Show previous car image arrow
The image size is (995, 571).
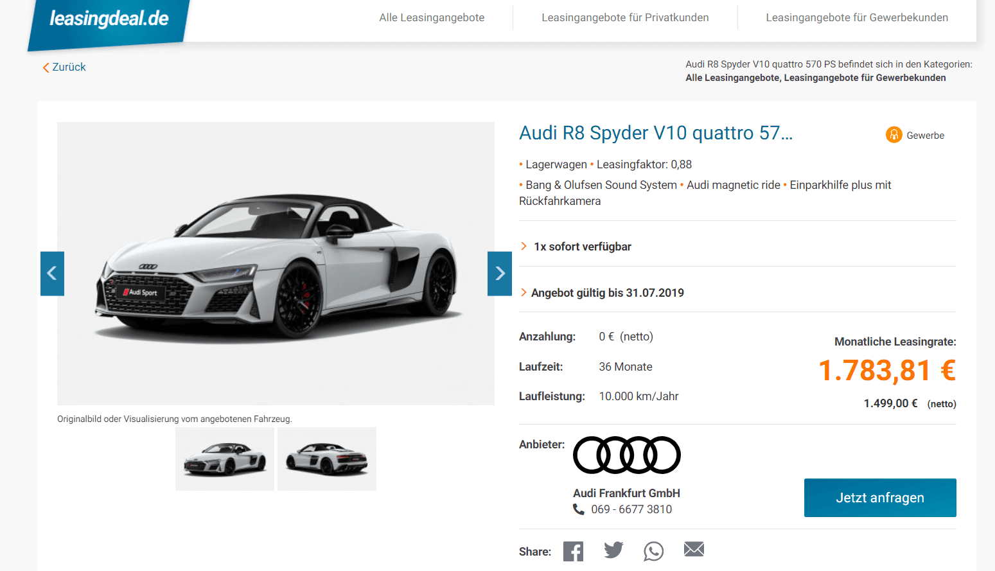(52, 274)
